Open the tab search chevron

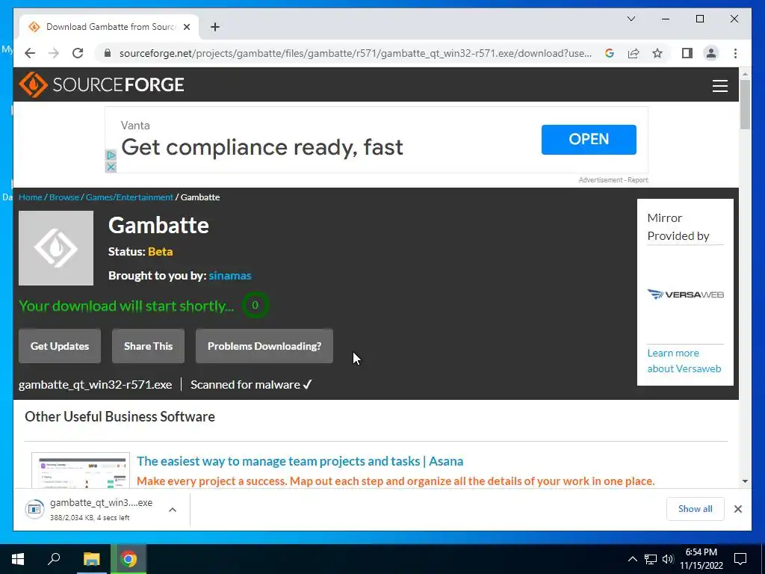631,19
